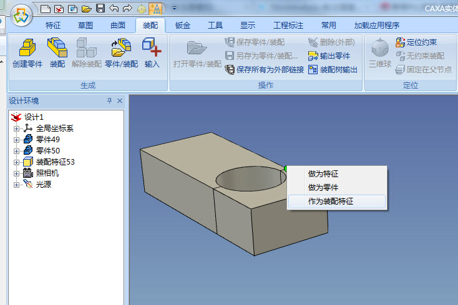The image size is (458, 305).
Task: Click the 装配 (Assemble) ribbon icon
Action: pos(57,52)
